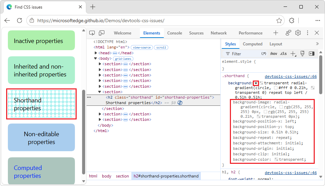Collapse the body element node
The height and width of the screenshot is (186, 325).
point(95,58)
